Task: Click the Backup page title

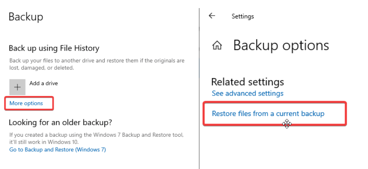Action: point(26,17)
